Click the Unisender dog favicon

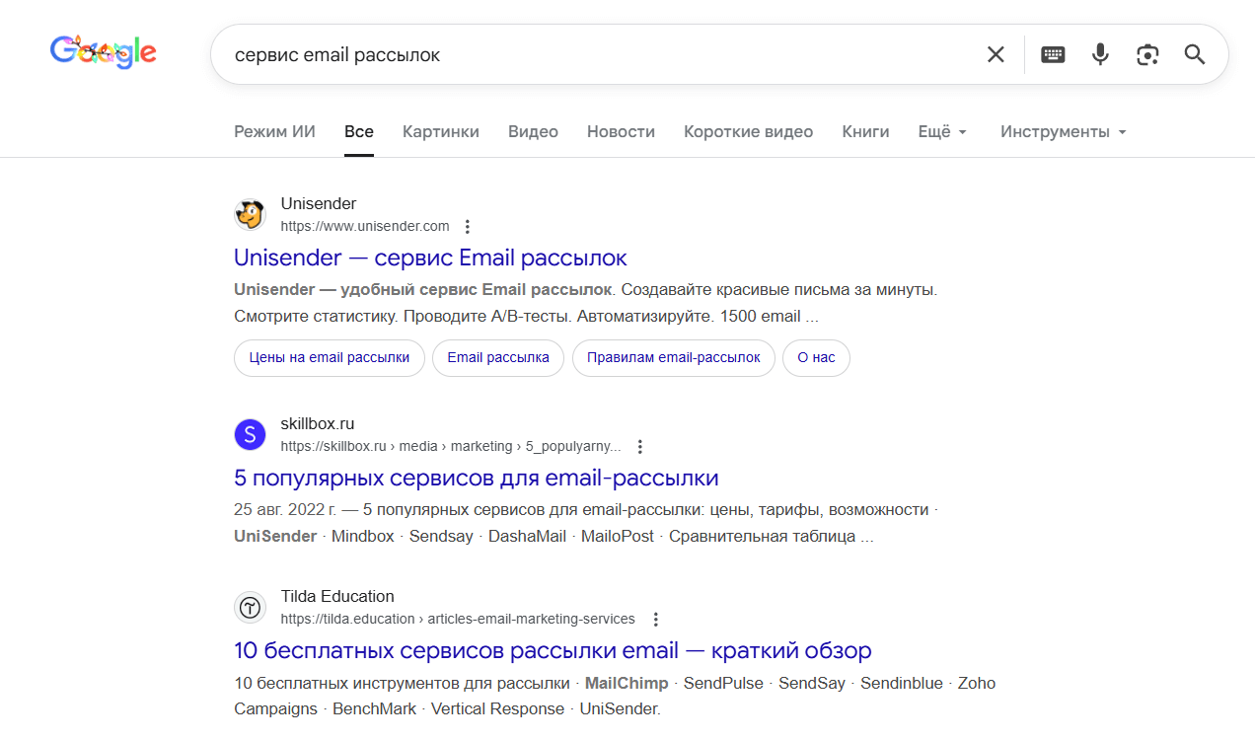(250, 214)
